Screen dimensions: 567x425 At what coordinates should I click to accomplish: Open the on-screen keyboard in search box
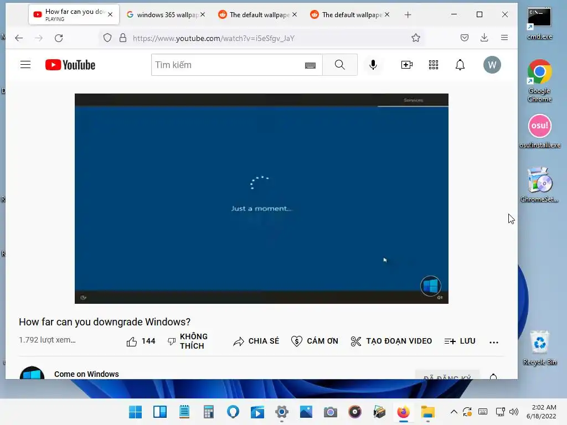(x=310, y=65)
